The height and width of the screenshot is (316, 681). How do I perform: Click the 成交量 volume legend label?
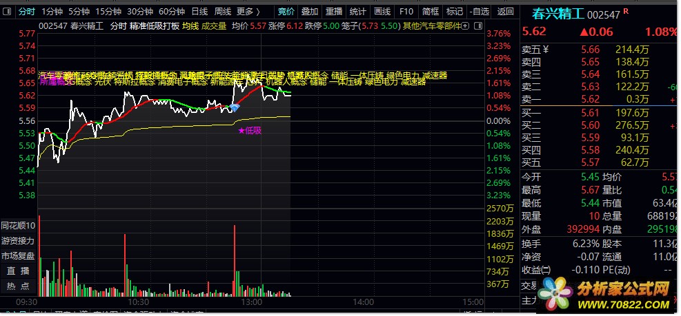(214, 26)
